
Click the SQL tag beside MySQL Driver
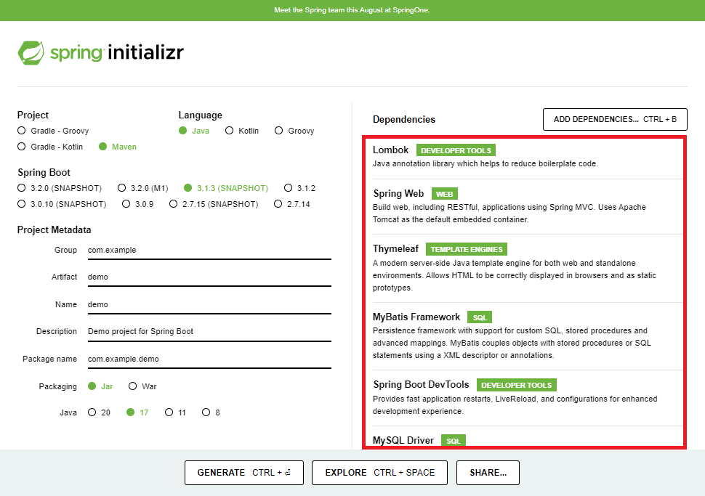[x=454, y=441]
